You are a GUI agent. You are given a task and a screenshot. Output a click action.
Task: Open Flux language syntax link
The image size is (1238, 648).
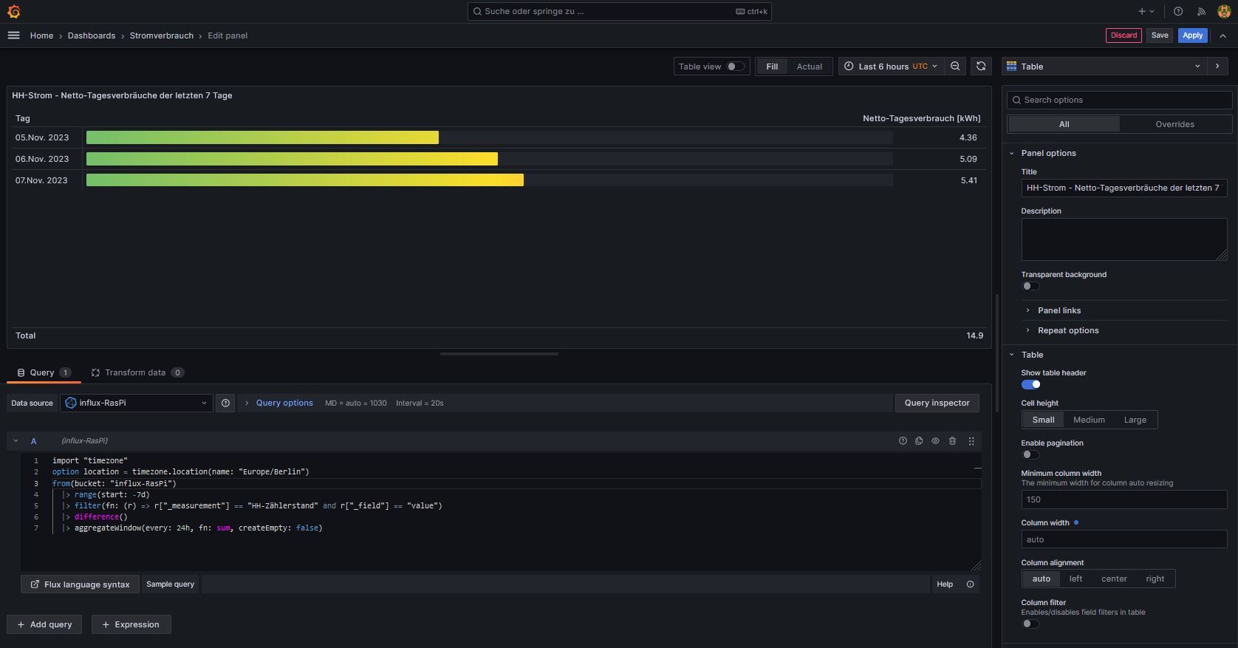[80, 584]
